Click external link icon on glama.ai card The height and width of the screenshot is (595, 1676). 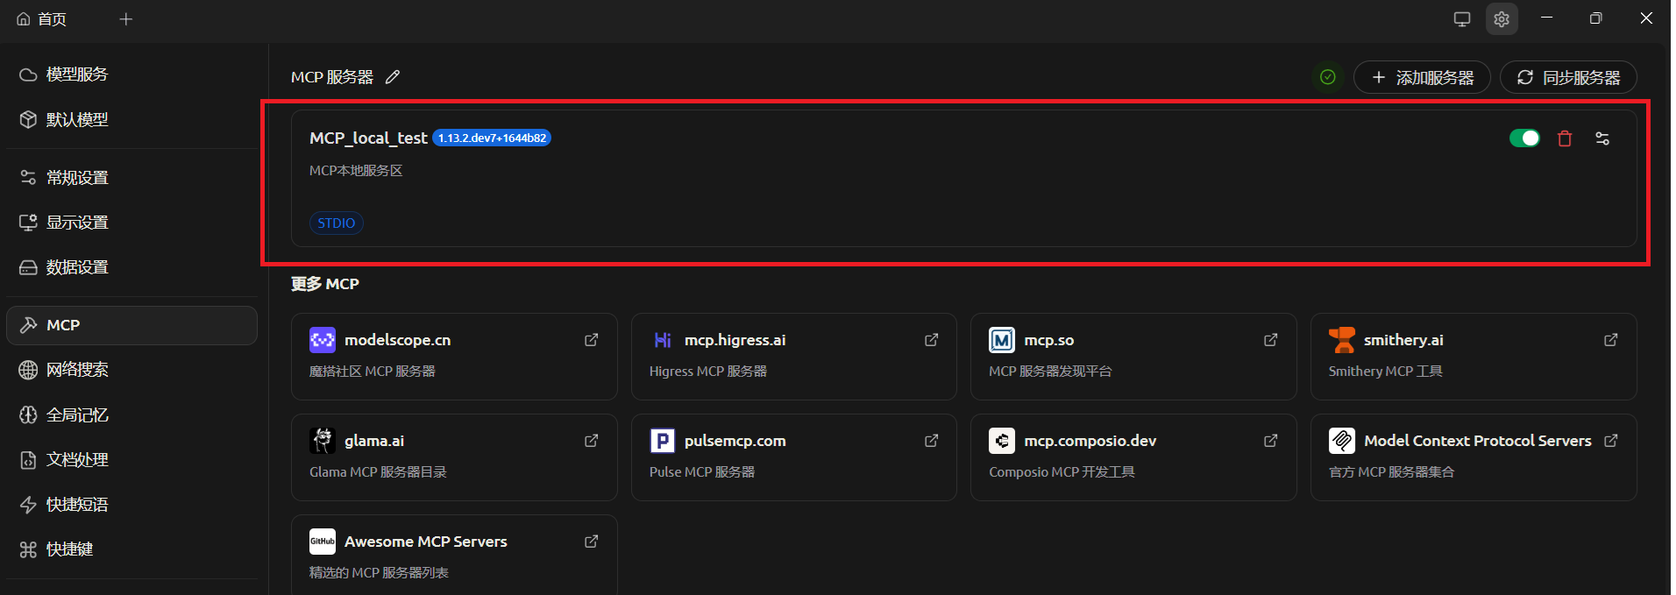tap(592, 441)
